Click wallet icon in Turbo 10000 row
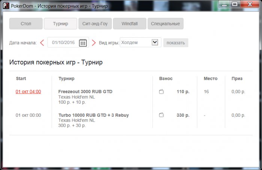This screenshot has width=262, height=170. 161,115
